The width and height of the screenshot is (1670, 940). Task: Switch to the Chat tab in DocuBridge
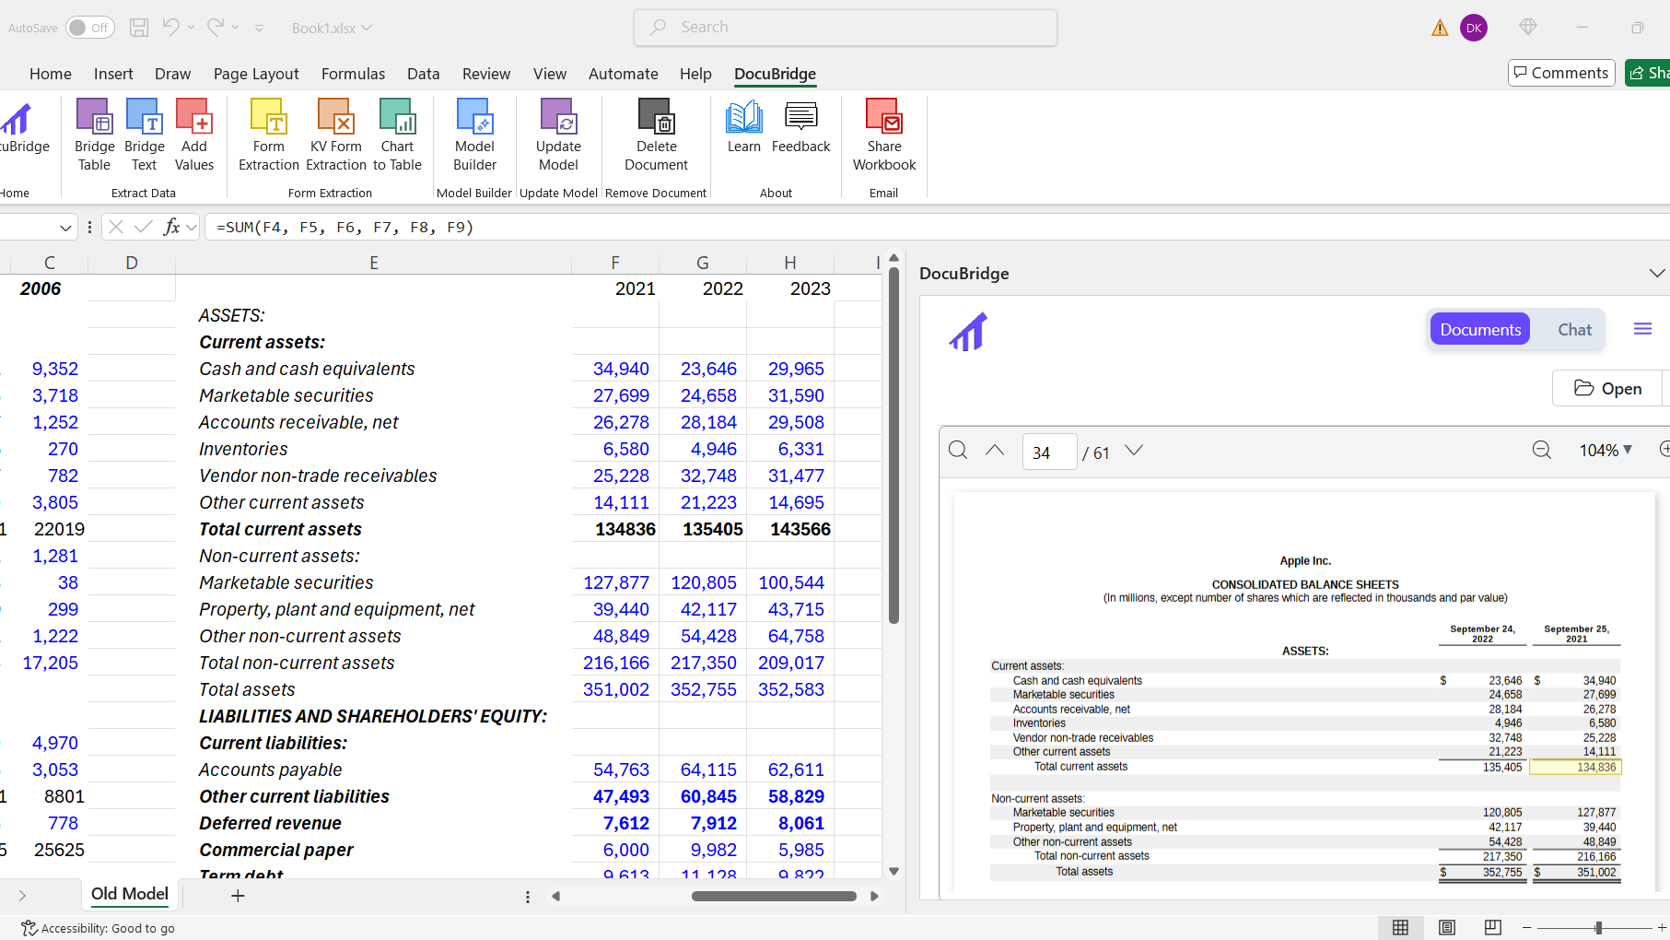1574,330
